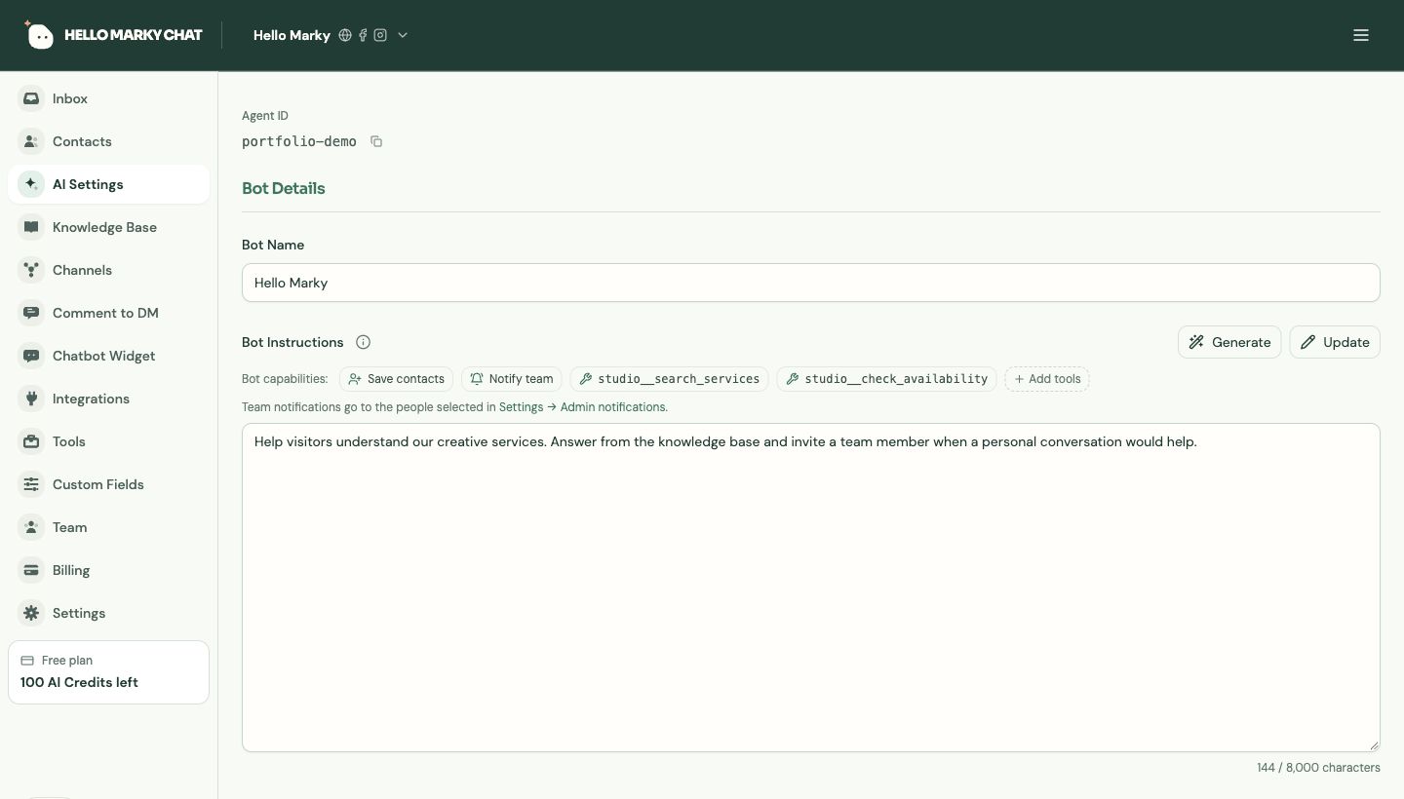Click the Update button

tap(1335, 342)
